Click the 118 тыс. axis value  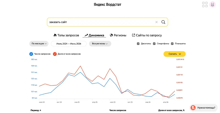click(x=34, y=85)
